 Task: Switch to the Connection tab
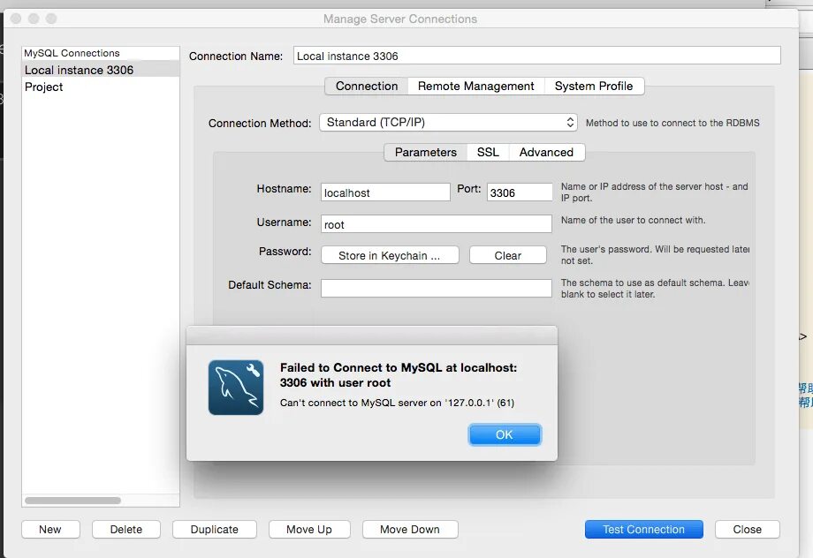coord(367,86)
